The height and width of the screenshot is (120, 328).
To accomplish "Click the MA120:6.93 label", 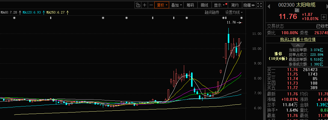I will [x=32, y=13].
